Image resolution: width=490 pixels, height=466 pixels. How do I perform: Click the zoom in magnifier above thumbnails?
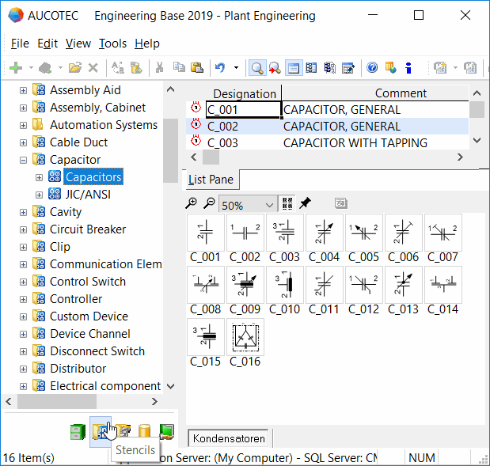pyautogui.click(x=192, y=203)
